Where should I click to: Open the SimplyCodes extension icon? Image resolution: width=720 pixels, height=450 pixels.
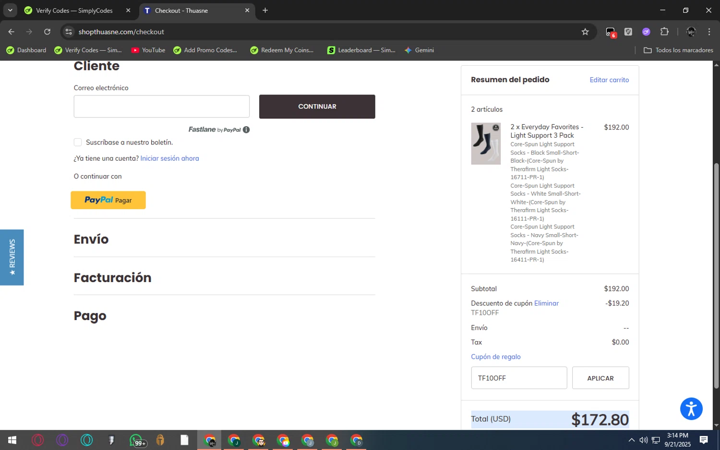[628, 32]
